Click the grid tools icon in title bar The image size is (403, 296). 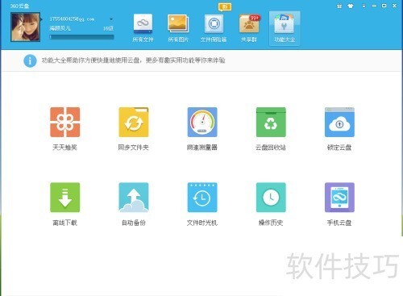pyautogui.click(x=339, y=6)
